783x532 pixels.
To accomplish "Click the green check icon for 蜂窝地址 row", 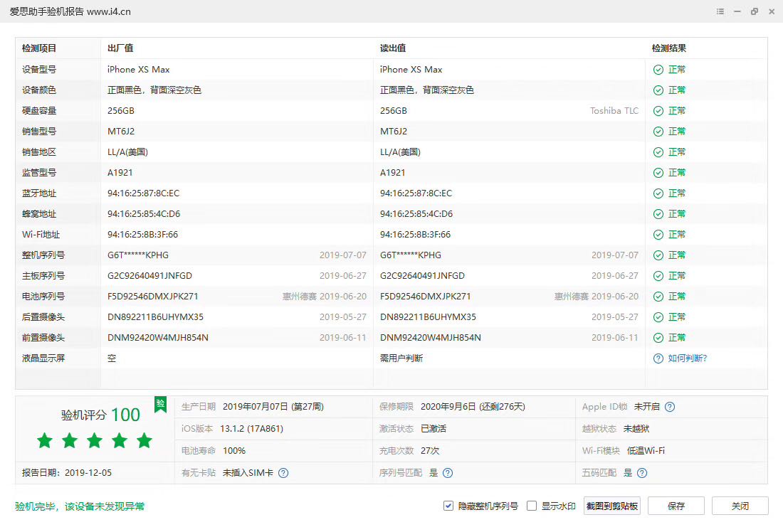I will click(x=658, y=214).
